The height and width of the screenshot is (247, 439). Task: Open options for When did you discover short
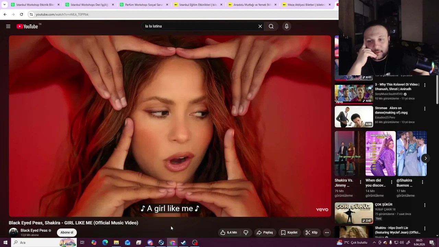(392, 182)
